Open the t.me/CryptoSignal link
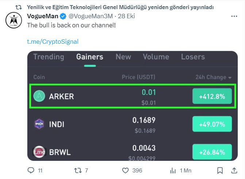This screenshot has height=179, width=245. [53, 42]
